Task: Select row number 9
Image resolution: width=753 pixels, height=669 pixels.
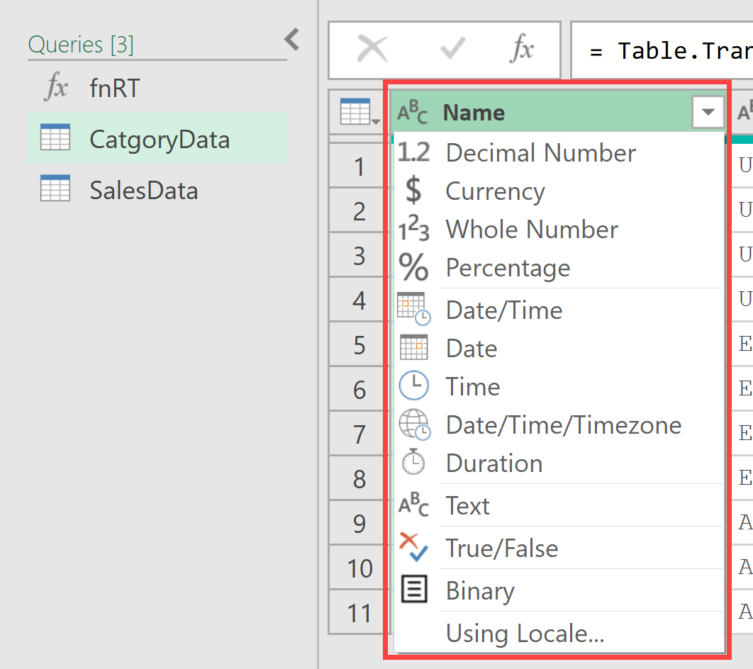Action: [x=359, y=524]
